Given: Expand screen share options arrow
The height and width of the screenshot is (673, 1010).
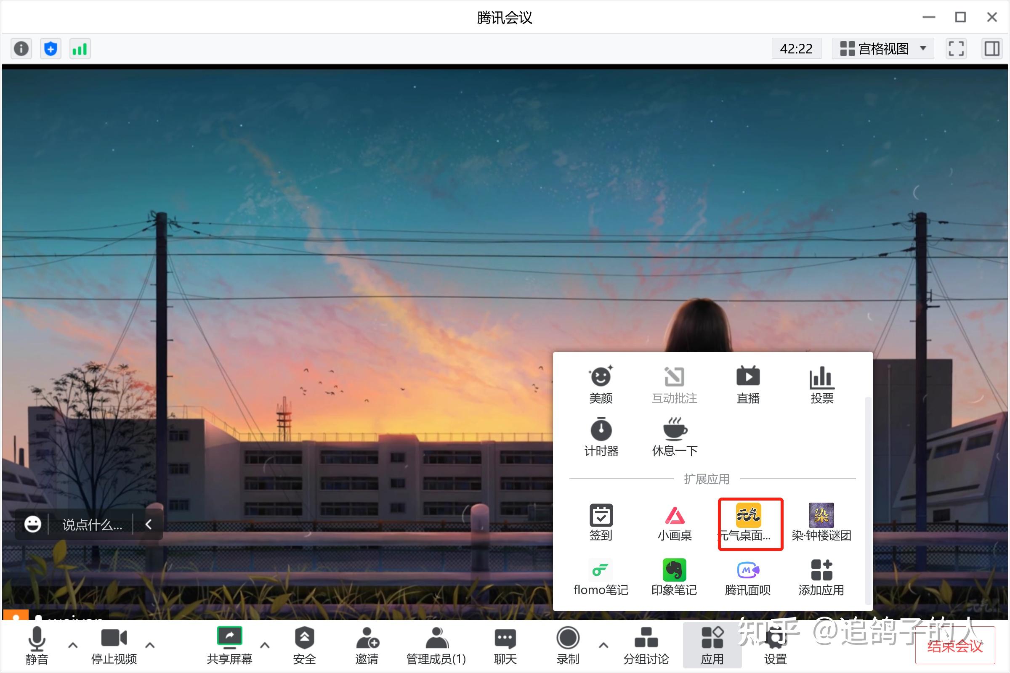Looking at the screenshot, I should (265, 645).
